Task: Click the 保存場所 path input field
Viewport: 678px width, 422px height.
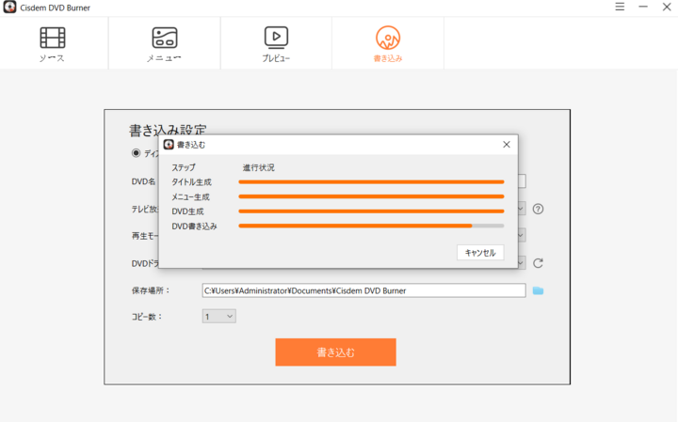Action: (x=363, y=290)
